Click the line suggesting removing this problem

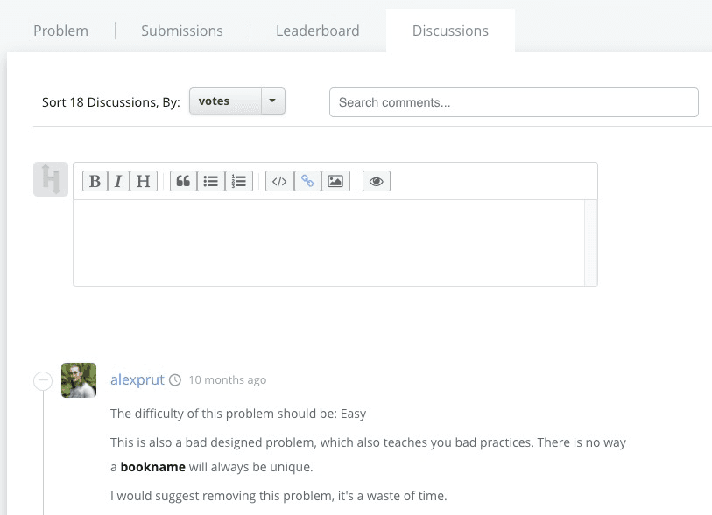pyautogui.click(x=278, y=496)
